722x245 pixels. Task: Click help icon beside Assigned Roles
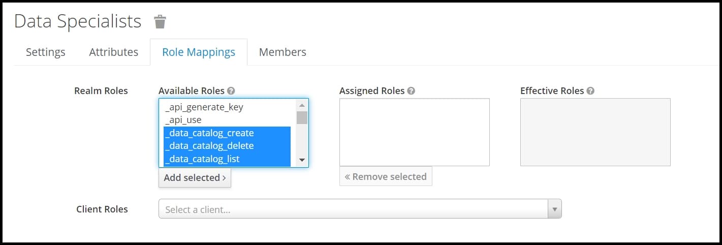click(x=412, y=91)
